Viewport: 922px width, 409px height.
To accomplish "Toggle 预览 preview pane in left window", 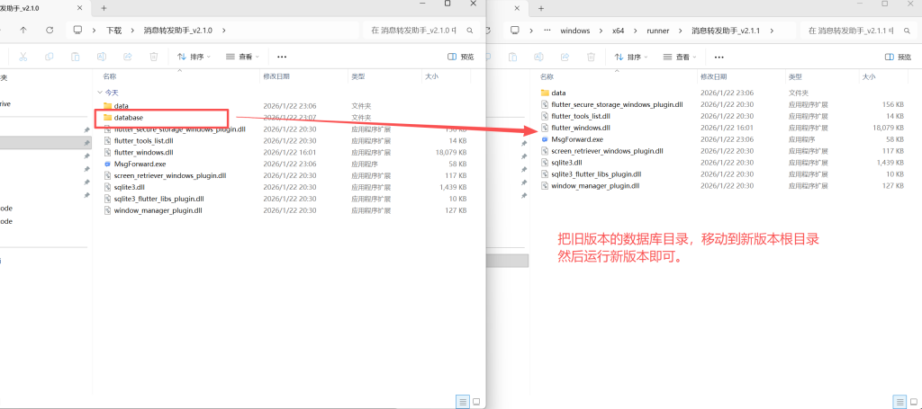I will coord(461,57).
